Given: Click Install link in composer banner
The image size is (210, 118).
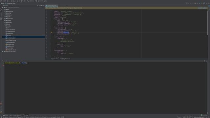Looking at the screenshot, I should [x=200, y=8].
